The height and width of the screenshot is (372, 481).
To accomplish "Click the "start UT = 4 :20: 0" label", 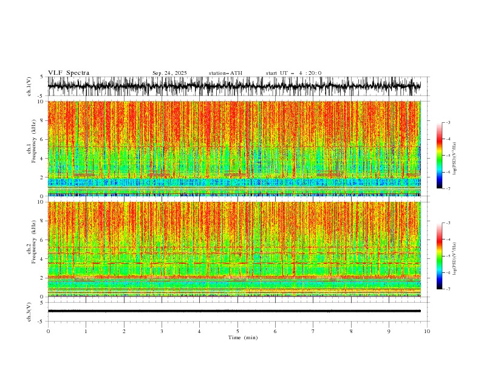I will click(x=293, y=73).
